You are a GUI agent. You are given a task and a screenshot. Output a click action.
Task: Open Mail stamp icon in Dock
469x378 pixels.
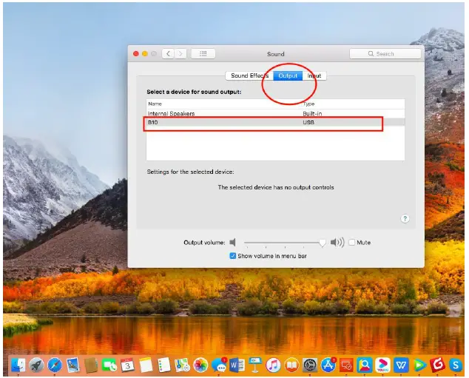click(x=73, y=365)
